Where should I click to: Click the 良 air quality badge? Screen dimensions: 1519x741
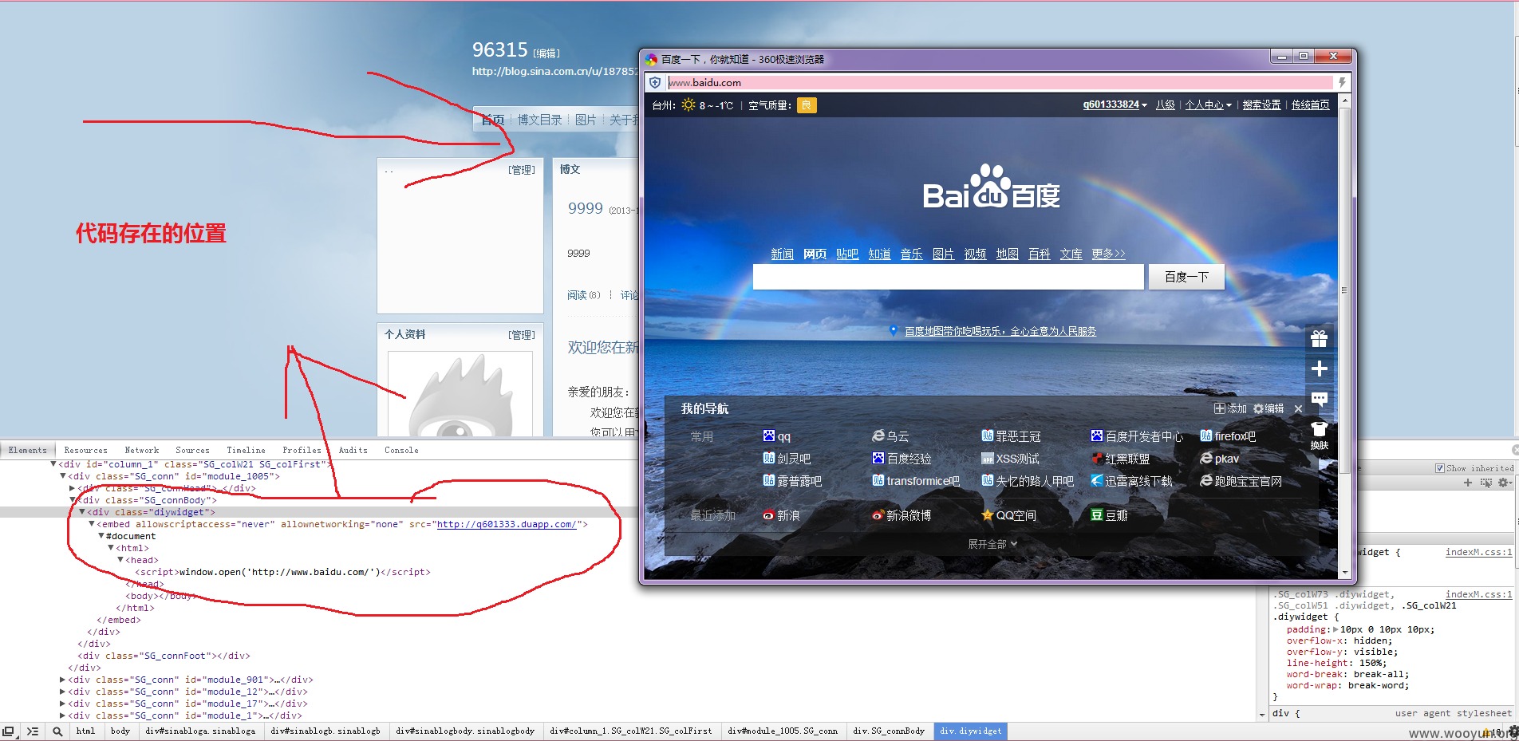(x=807, y=105)
